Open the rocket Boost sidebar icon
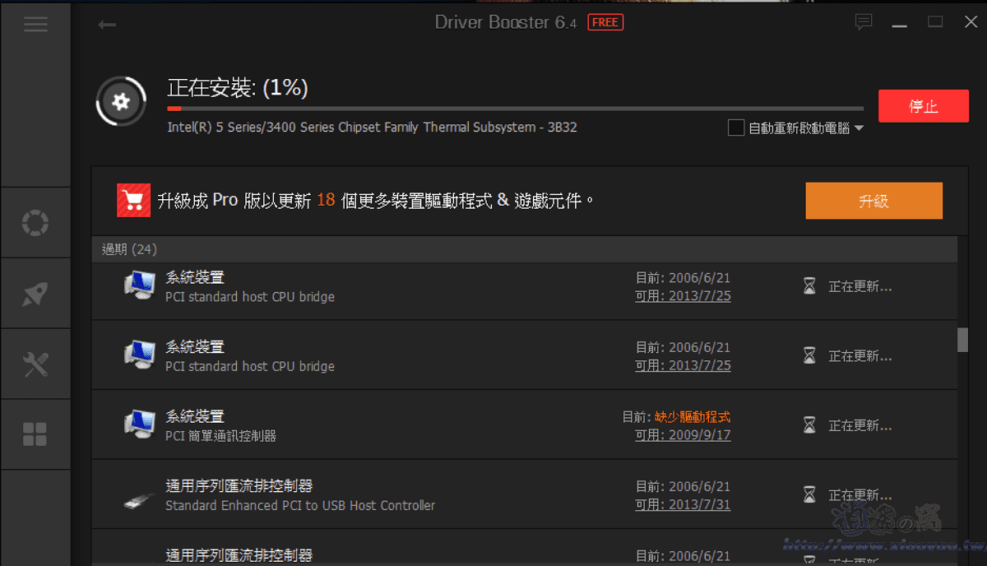This screenshot has height=566, width=987. pos(35,294)
